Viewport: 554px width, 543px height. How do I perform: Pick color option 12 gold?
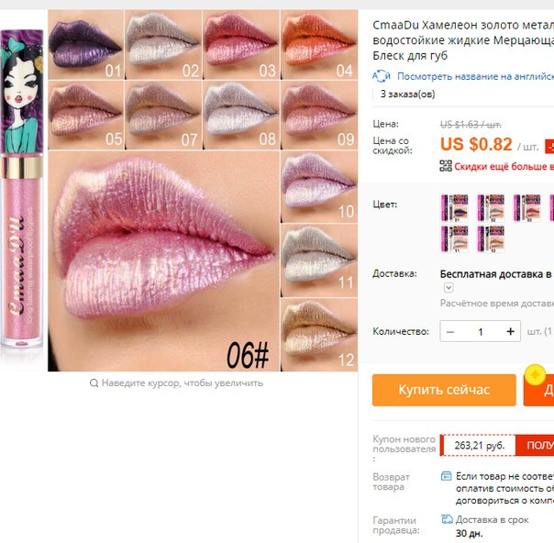491,239
